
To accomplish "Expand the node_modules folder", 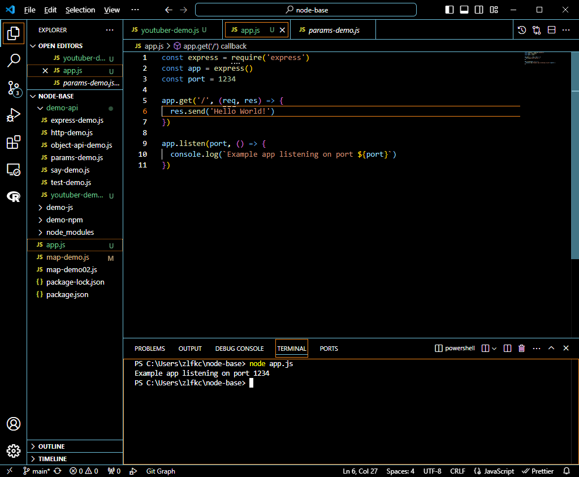I will (40, 233).
